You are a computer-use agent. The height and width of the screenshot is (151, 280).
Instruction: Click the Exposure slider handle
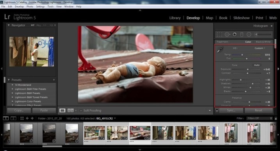pos(248,69)
